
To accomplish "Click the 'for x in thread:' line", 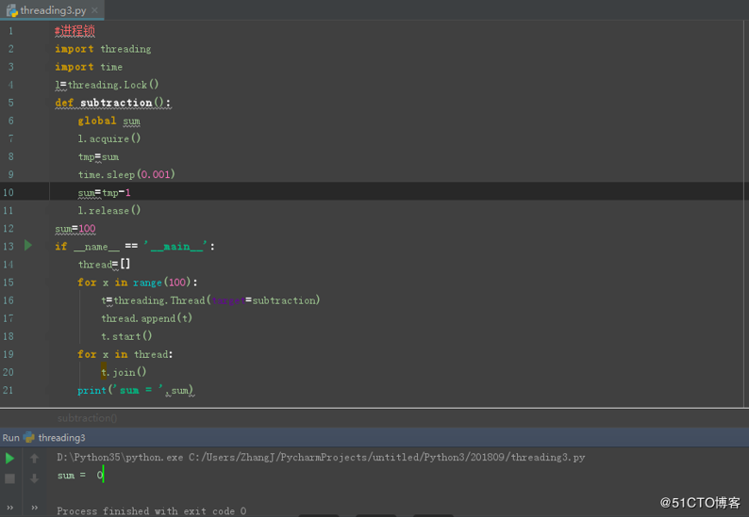I will [125, 354].
